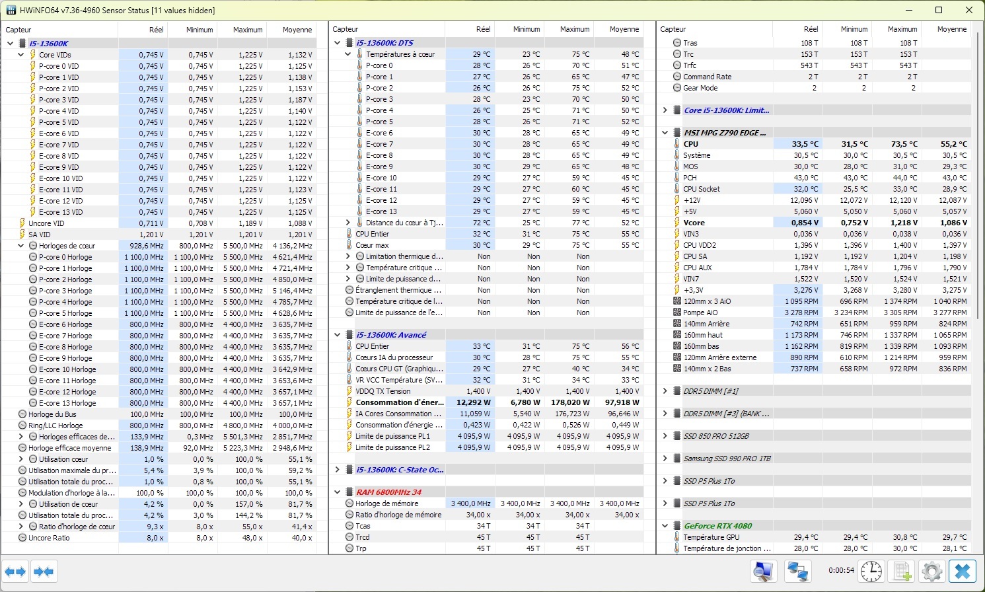Viewport: 985px width, 592px height.
Task: Expand the Core i5-13600K: Limit... section
Action: 665,110
